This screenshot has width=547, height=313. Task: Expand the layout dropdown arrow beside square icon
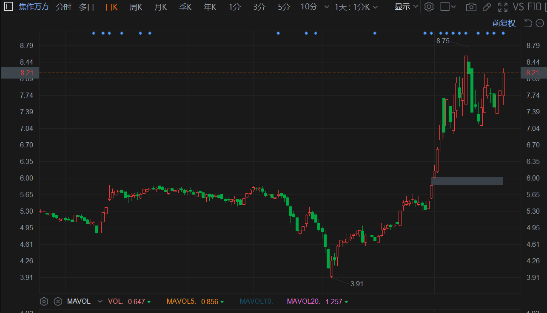click(453, 7)
